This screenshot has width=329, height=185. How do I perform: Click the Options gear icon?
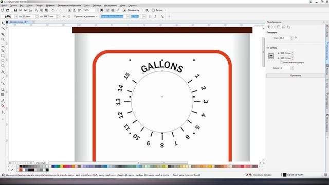[147, 10]
